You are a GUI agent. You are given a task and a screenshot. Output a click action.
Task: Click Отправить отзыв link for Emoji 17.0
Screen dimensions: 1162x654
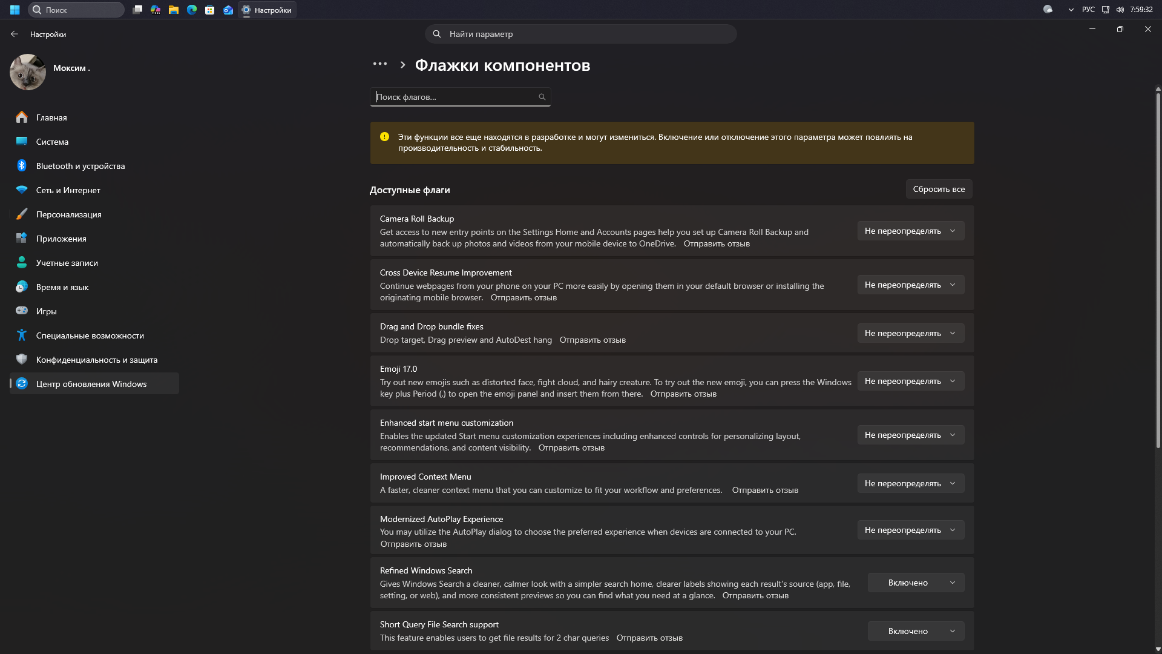coord(683,394)
